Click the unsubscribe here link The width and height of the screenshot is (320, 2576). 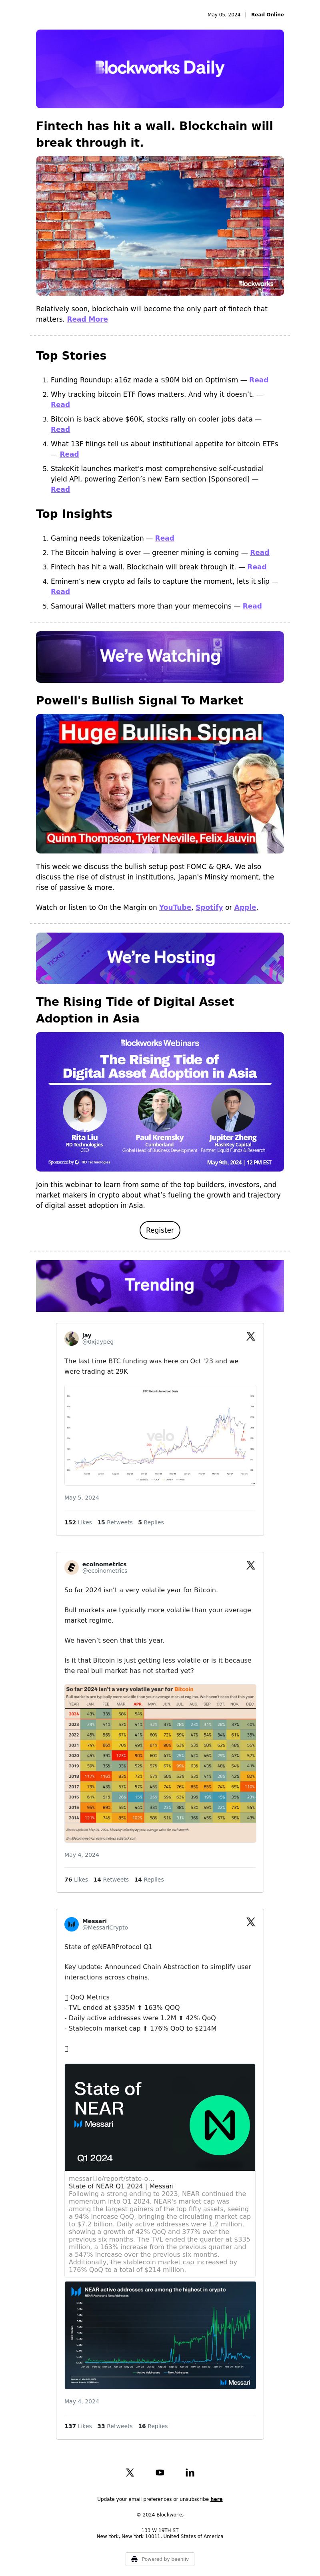[x=217, y=2499]
